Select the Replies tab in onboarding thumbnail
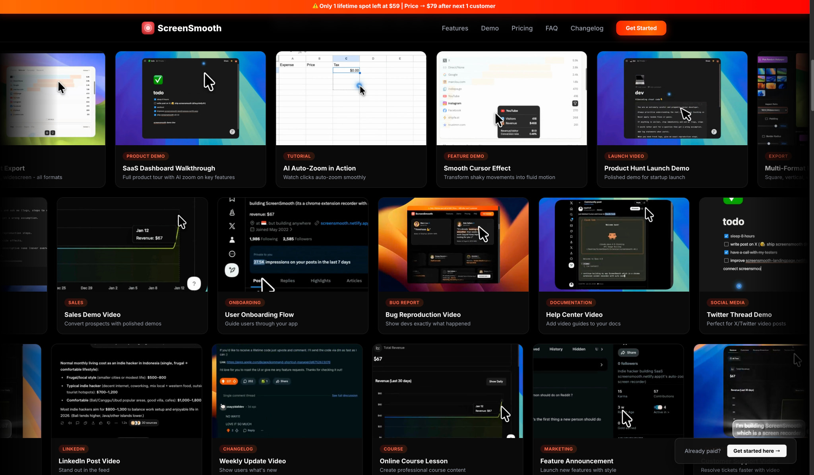814x475 pixels. [x=287, y=280]
